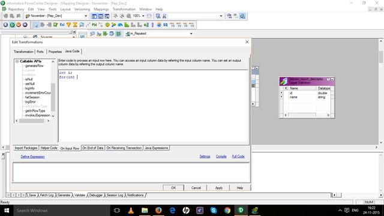
Task: Click the third layout view icon with magnifier
Action: (107, 16)
